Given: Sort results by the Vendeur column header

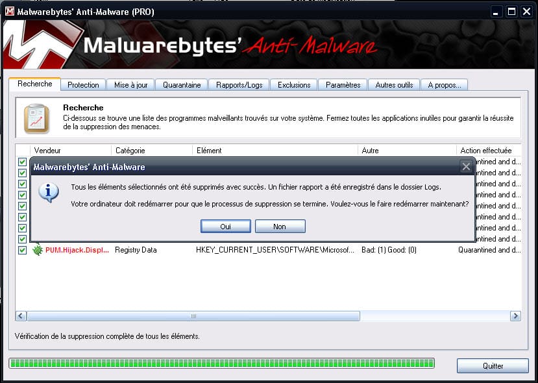Looking at the screenshot, I should [71, 151].
